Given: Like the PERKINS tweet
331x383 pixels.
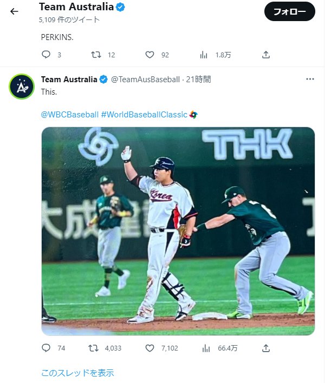Looking at the screenshot, I should pos(150,55).
